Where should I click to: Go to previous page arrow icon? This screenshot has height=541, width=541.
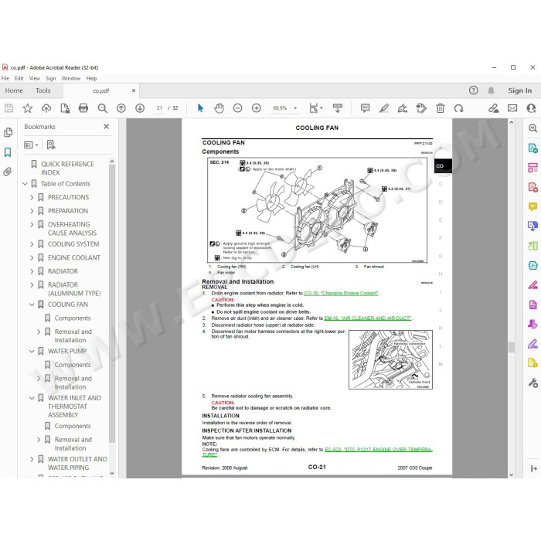pos(121,108)
